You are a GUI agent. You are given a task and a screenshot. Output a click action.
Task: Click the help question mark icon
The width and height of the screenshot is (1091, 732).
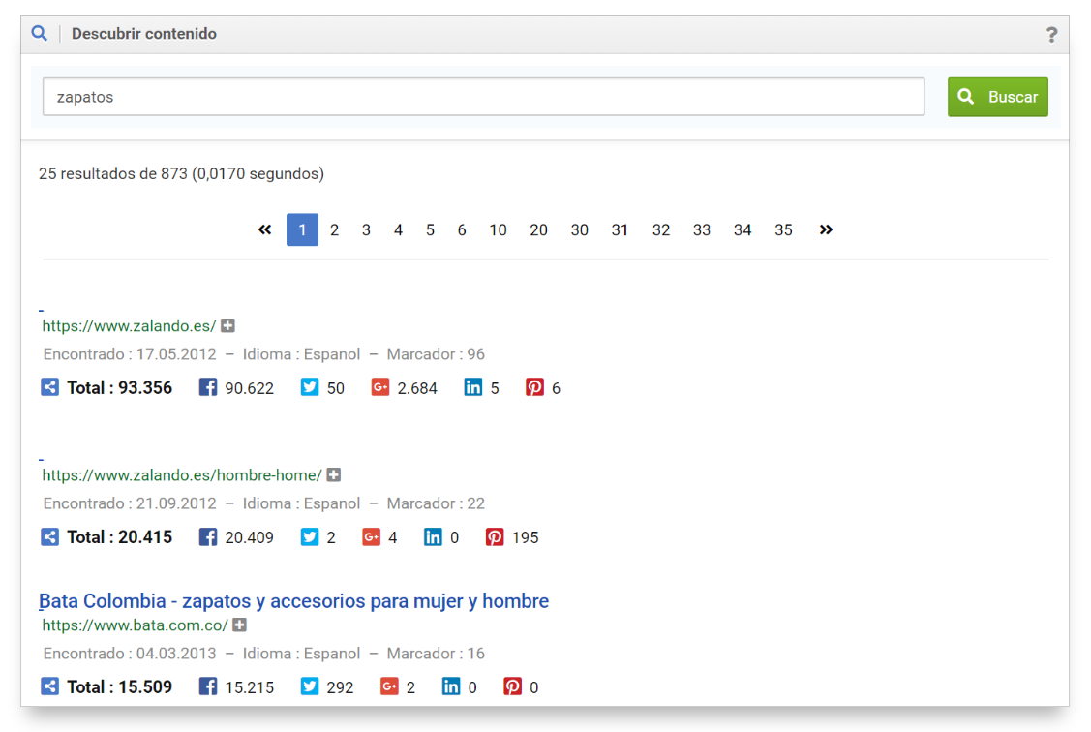click(x=1051, y=35)
